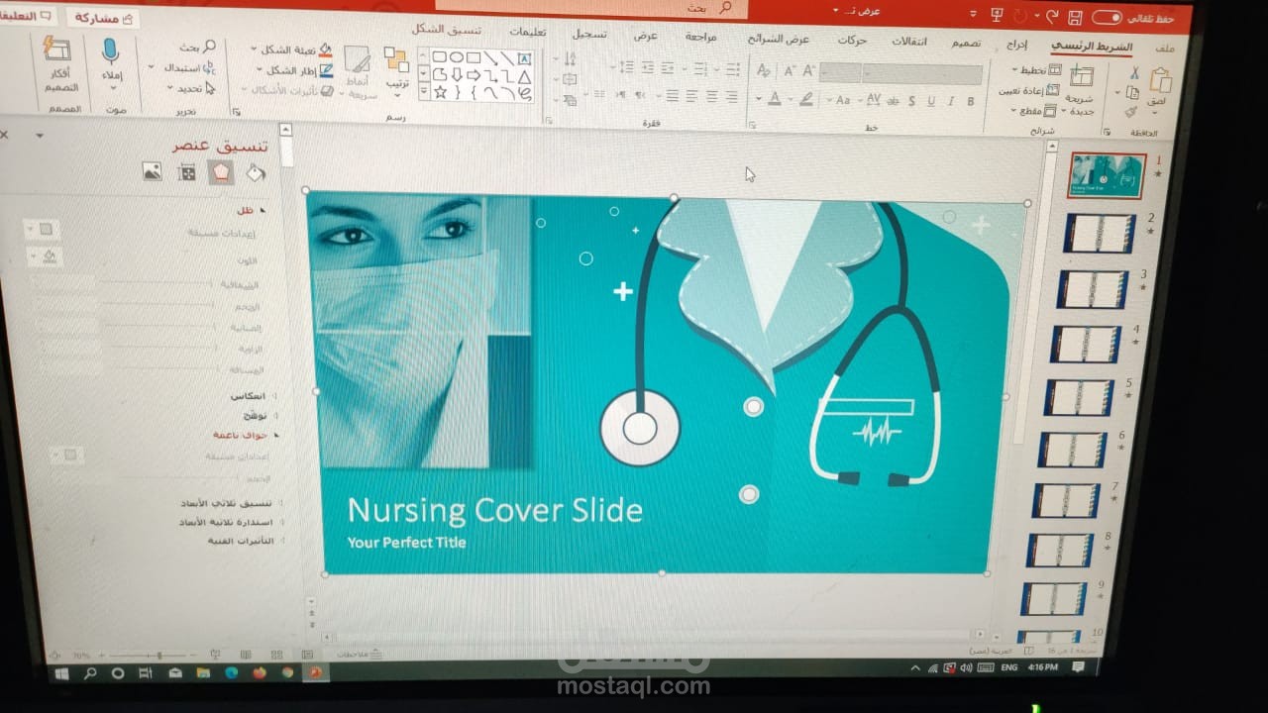This screenshot has height=713, width=1268.
Task: Insert a text box shape from gallery
Action: (524, 58)
